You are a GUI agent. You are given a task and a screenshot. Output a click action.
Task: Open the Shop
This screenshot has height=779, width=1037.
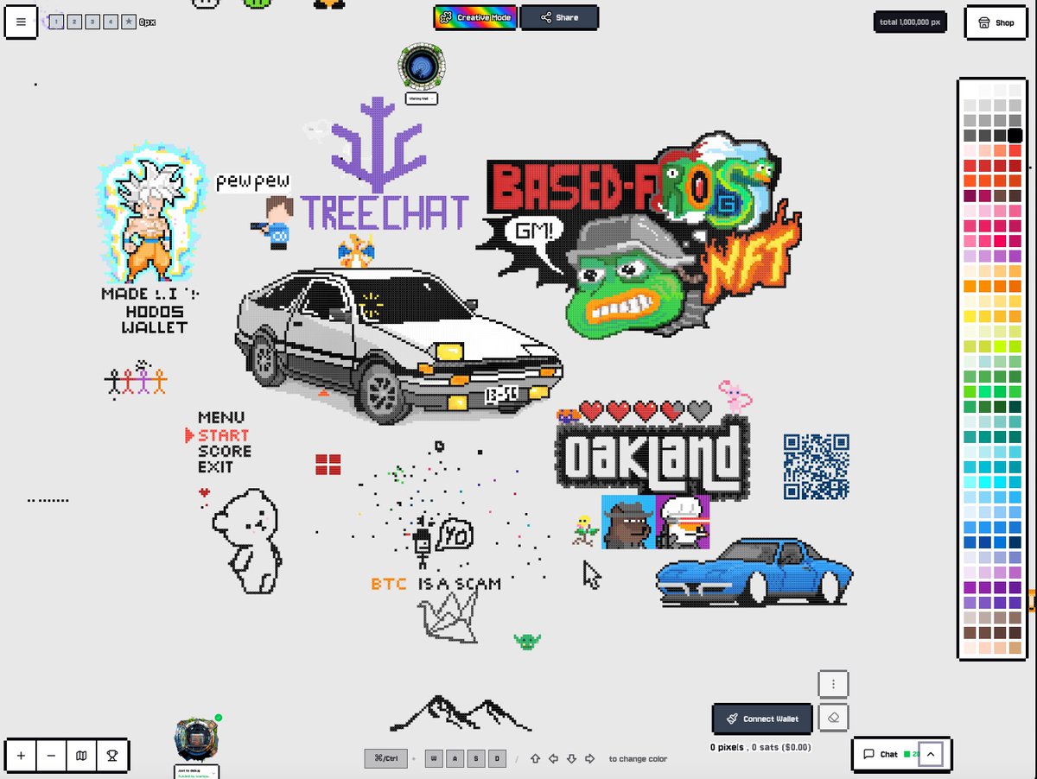click(996, 22)
